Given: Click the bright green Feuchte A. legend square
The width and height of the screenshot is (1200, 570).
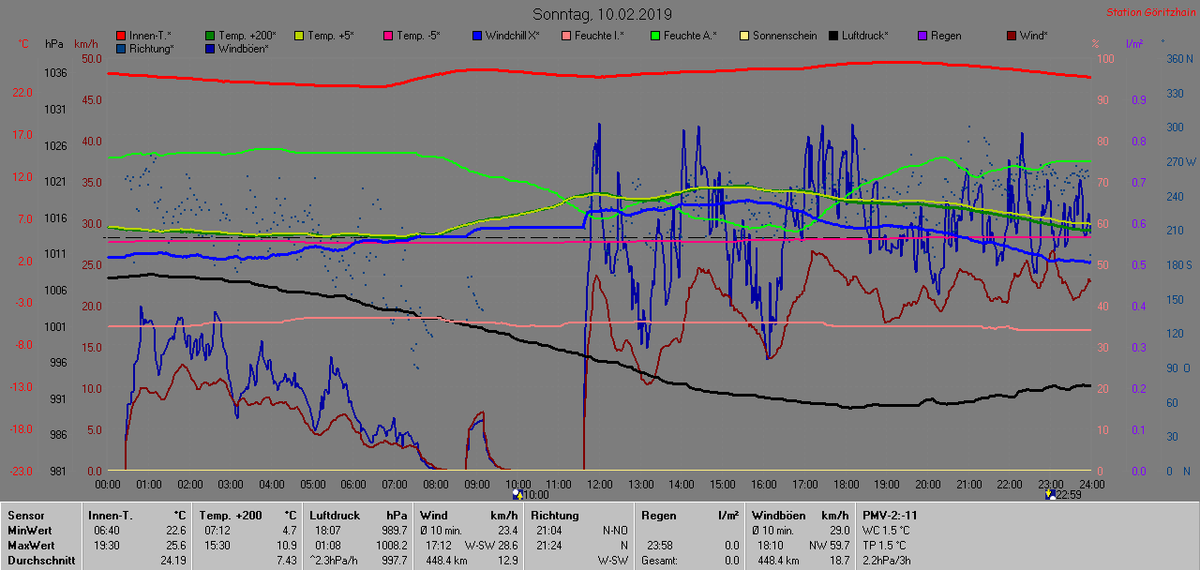Looking at the screenshot, I should 655,36.
